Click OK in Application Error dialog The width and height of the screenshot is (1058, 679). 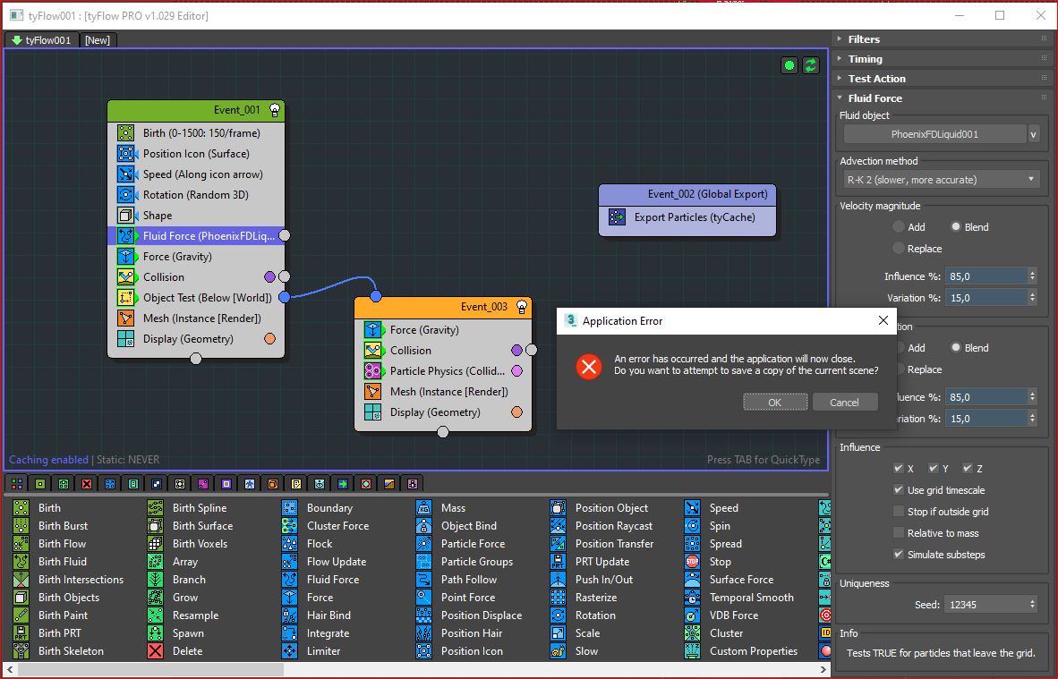pyautogui.click(x=774, y=403)
